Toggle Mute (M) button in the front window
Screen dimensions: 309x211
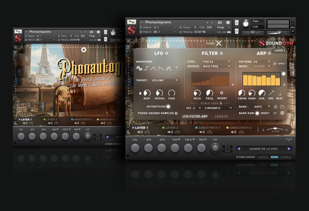tap(237, 31)
